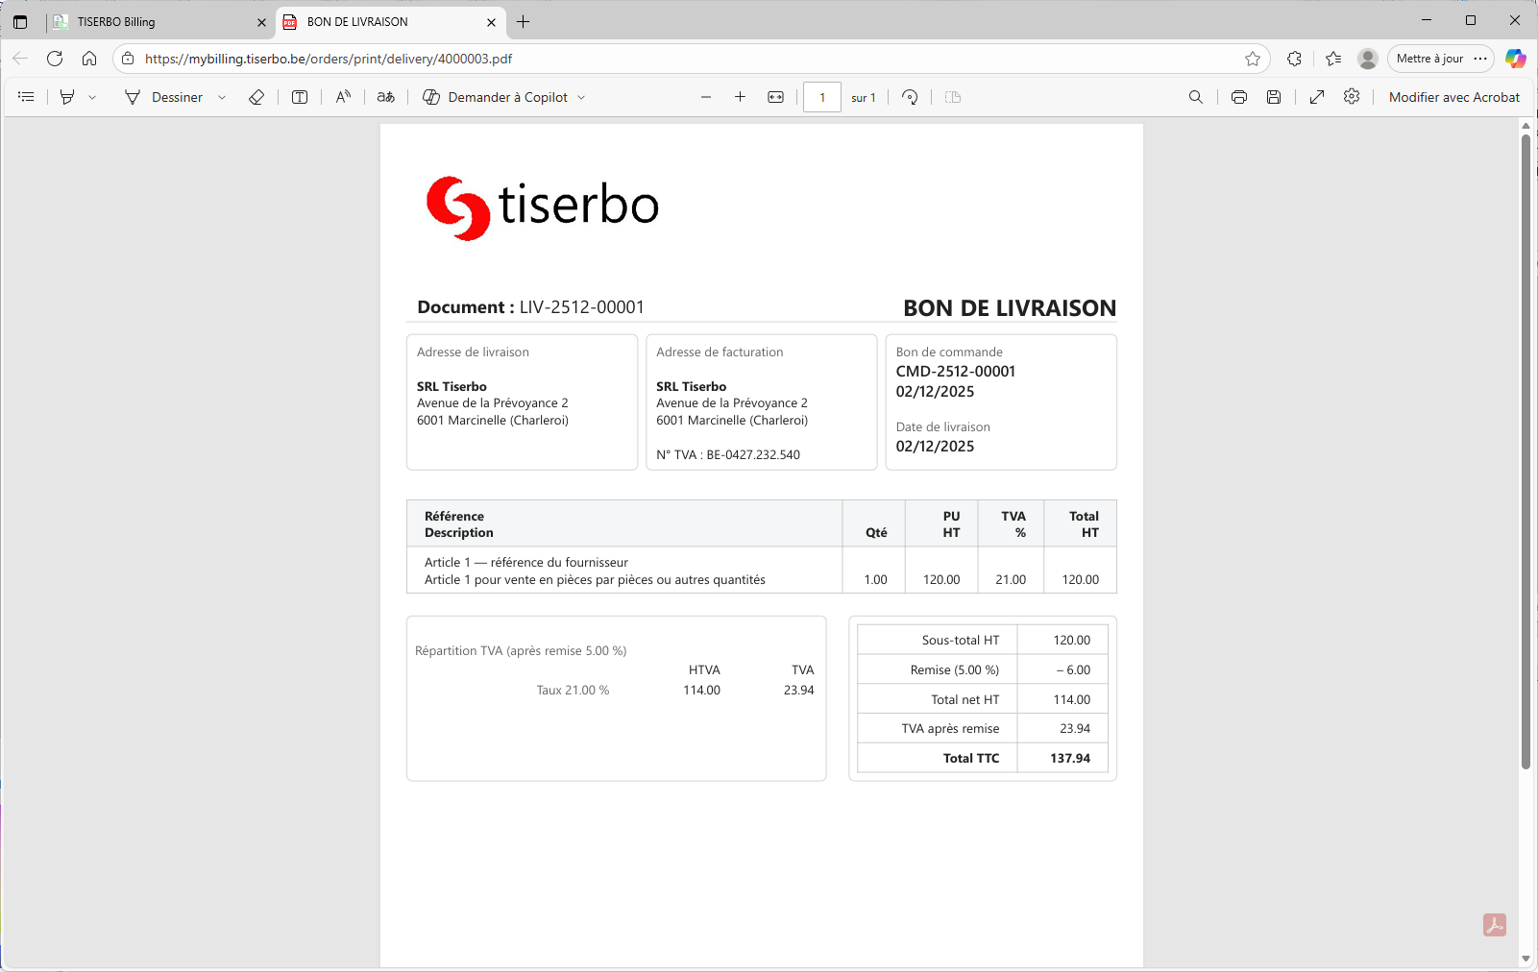Switch to the TISERBO Billing tab

(x=154, y=21)
